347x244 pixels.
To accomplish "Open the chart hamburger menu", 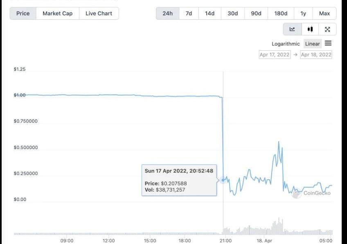I will click(x=328, y=43).
